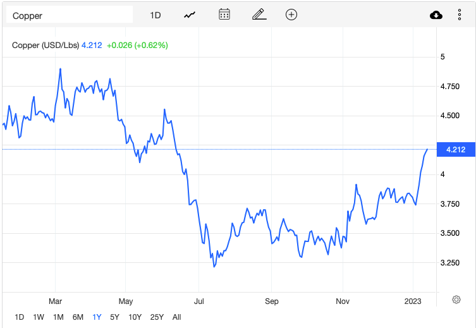
Task: Click the 4.212 current price label
Action: pos(456,150)
